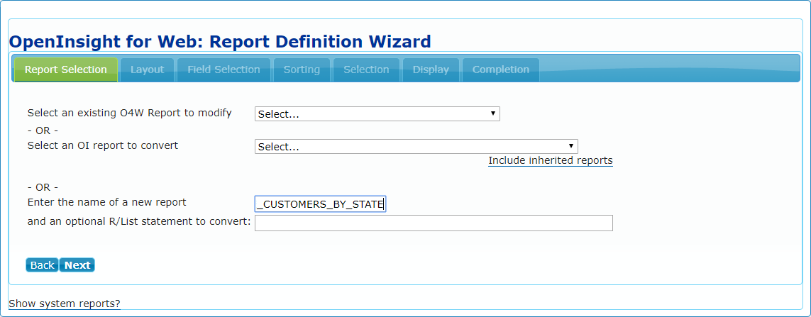Switch to the Report Selection tab
The height and width of the screenshot is (317, 811).
click(x=66, y=69)
